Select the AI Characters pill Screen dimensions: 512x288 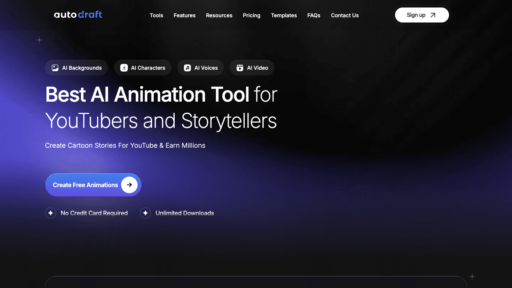coord(143,68)
